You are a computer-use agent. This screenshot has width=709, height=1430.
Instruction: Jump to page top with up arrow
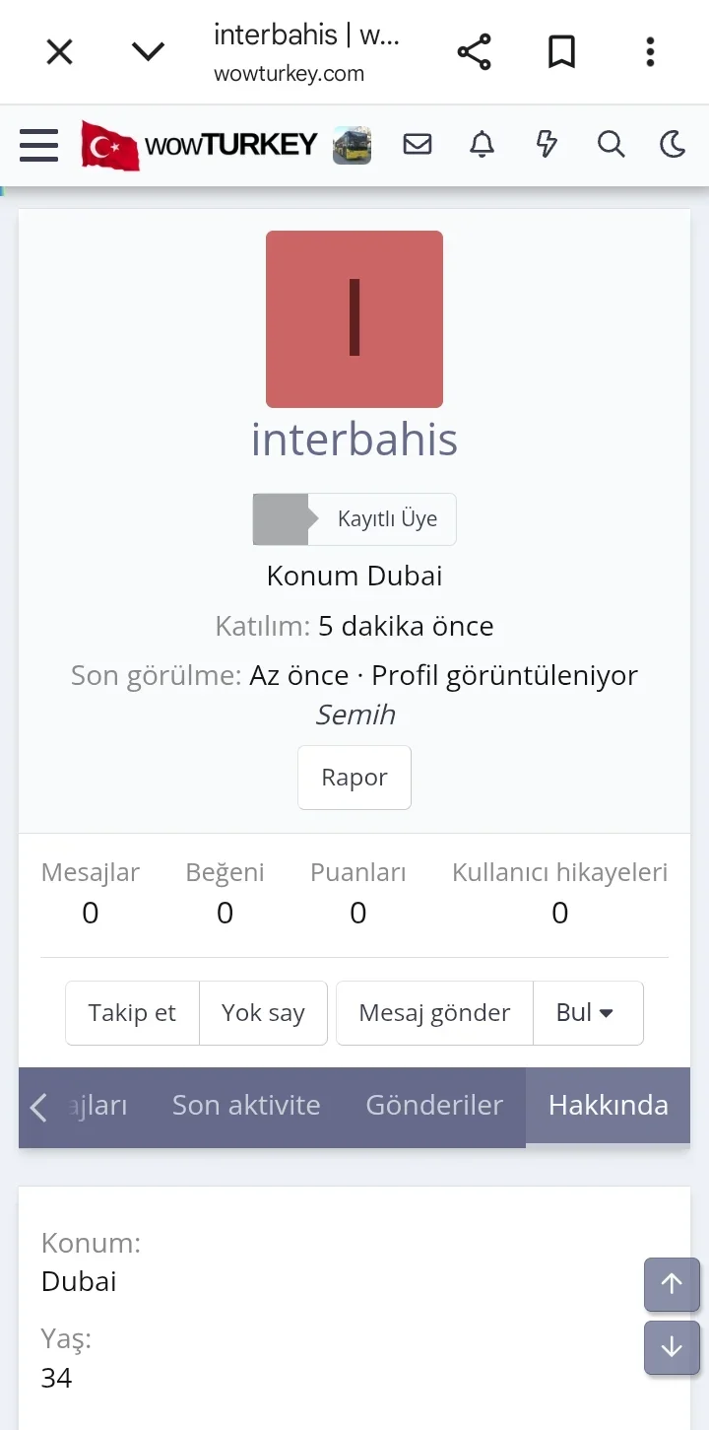coord(672,1284)
